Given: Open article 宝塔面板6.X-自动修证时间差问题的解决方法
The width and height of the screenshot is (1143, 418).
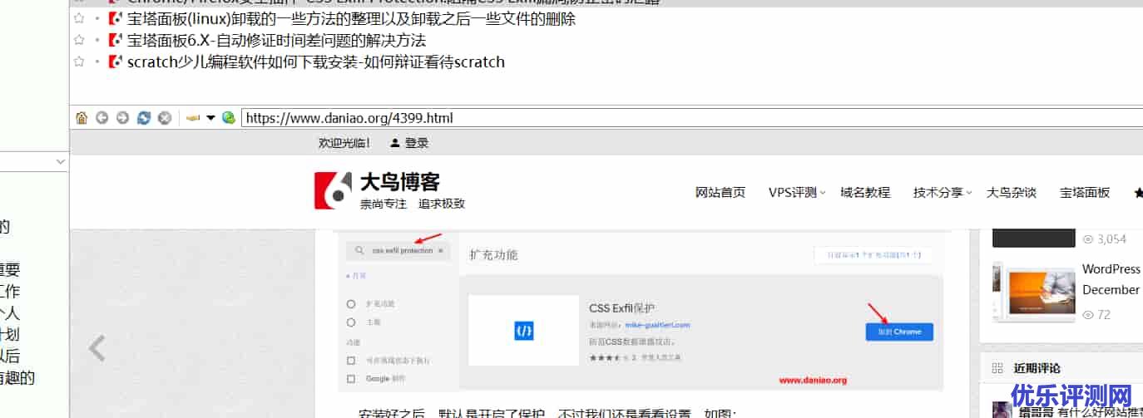Looking at the screenshot, I should tap(276, 40).
